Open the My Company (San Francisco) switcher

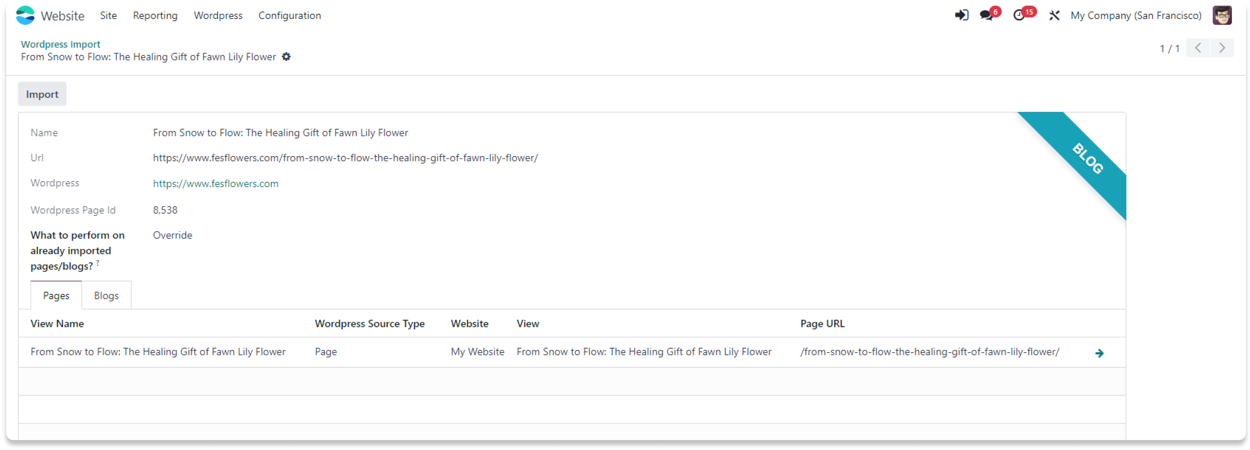click(x=1136, y=16)
